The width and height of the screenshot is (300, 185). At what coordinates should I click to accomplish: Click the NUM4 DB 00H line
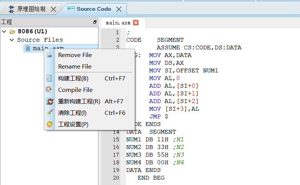[155, 162]
